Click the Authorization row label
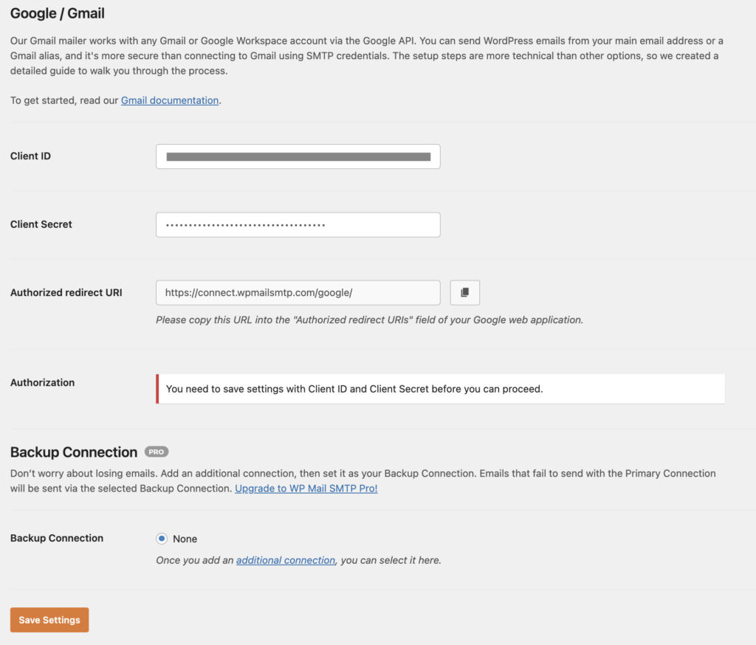Screen dimensions: 756x645 click(x=42, y=382)
